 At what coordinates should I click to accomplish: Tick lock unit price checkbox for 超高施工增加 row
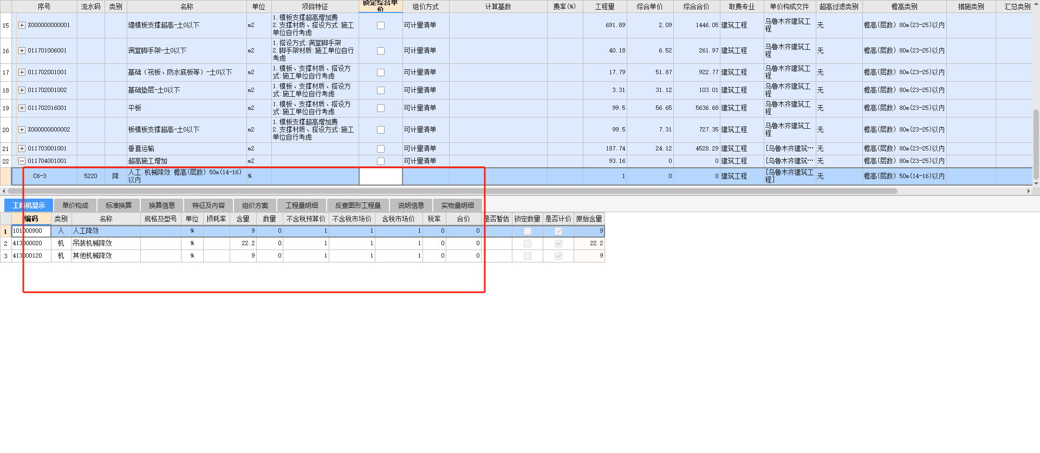point(381,161)
